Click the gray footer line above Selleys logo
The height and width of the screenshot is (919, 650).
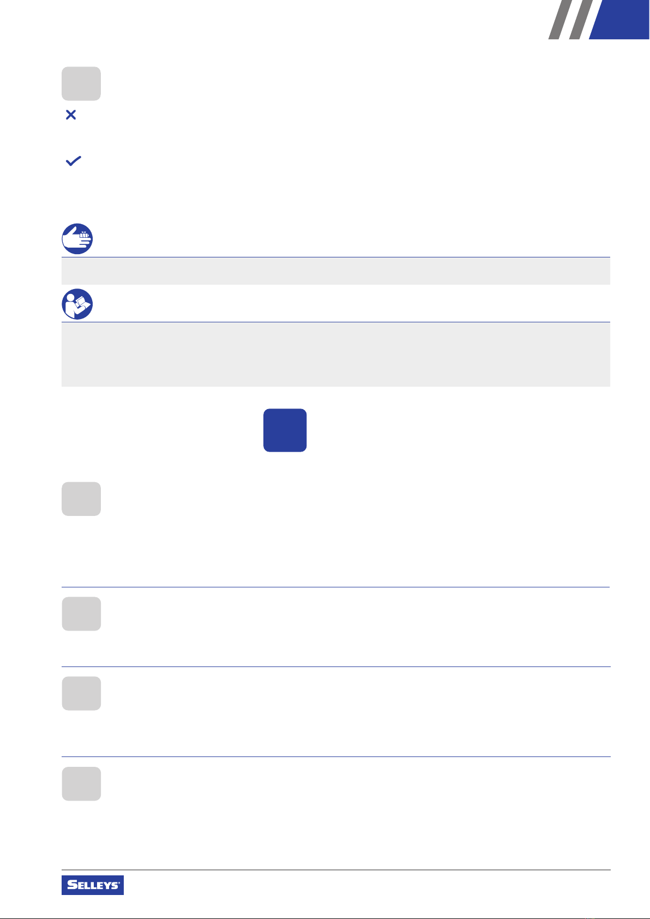point(335,870)
